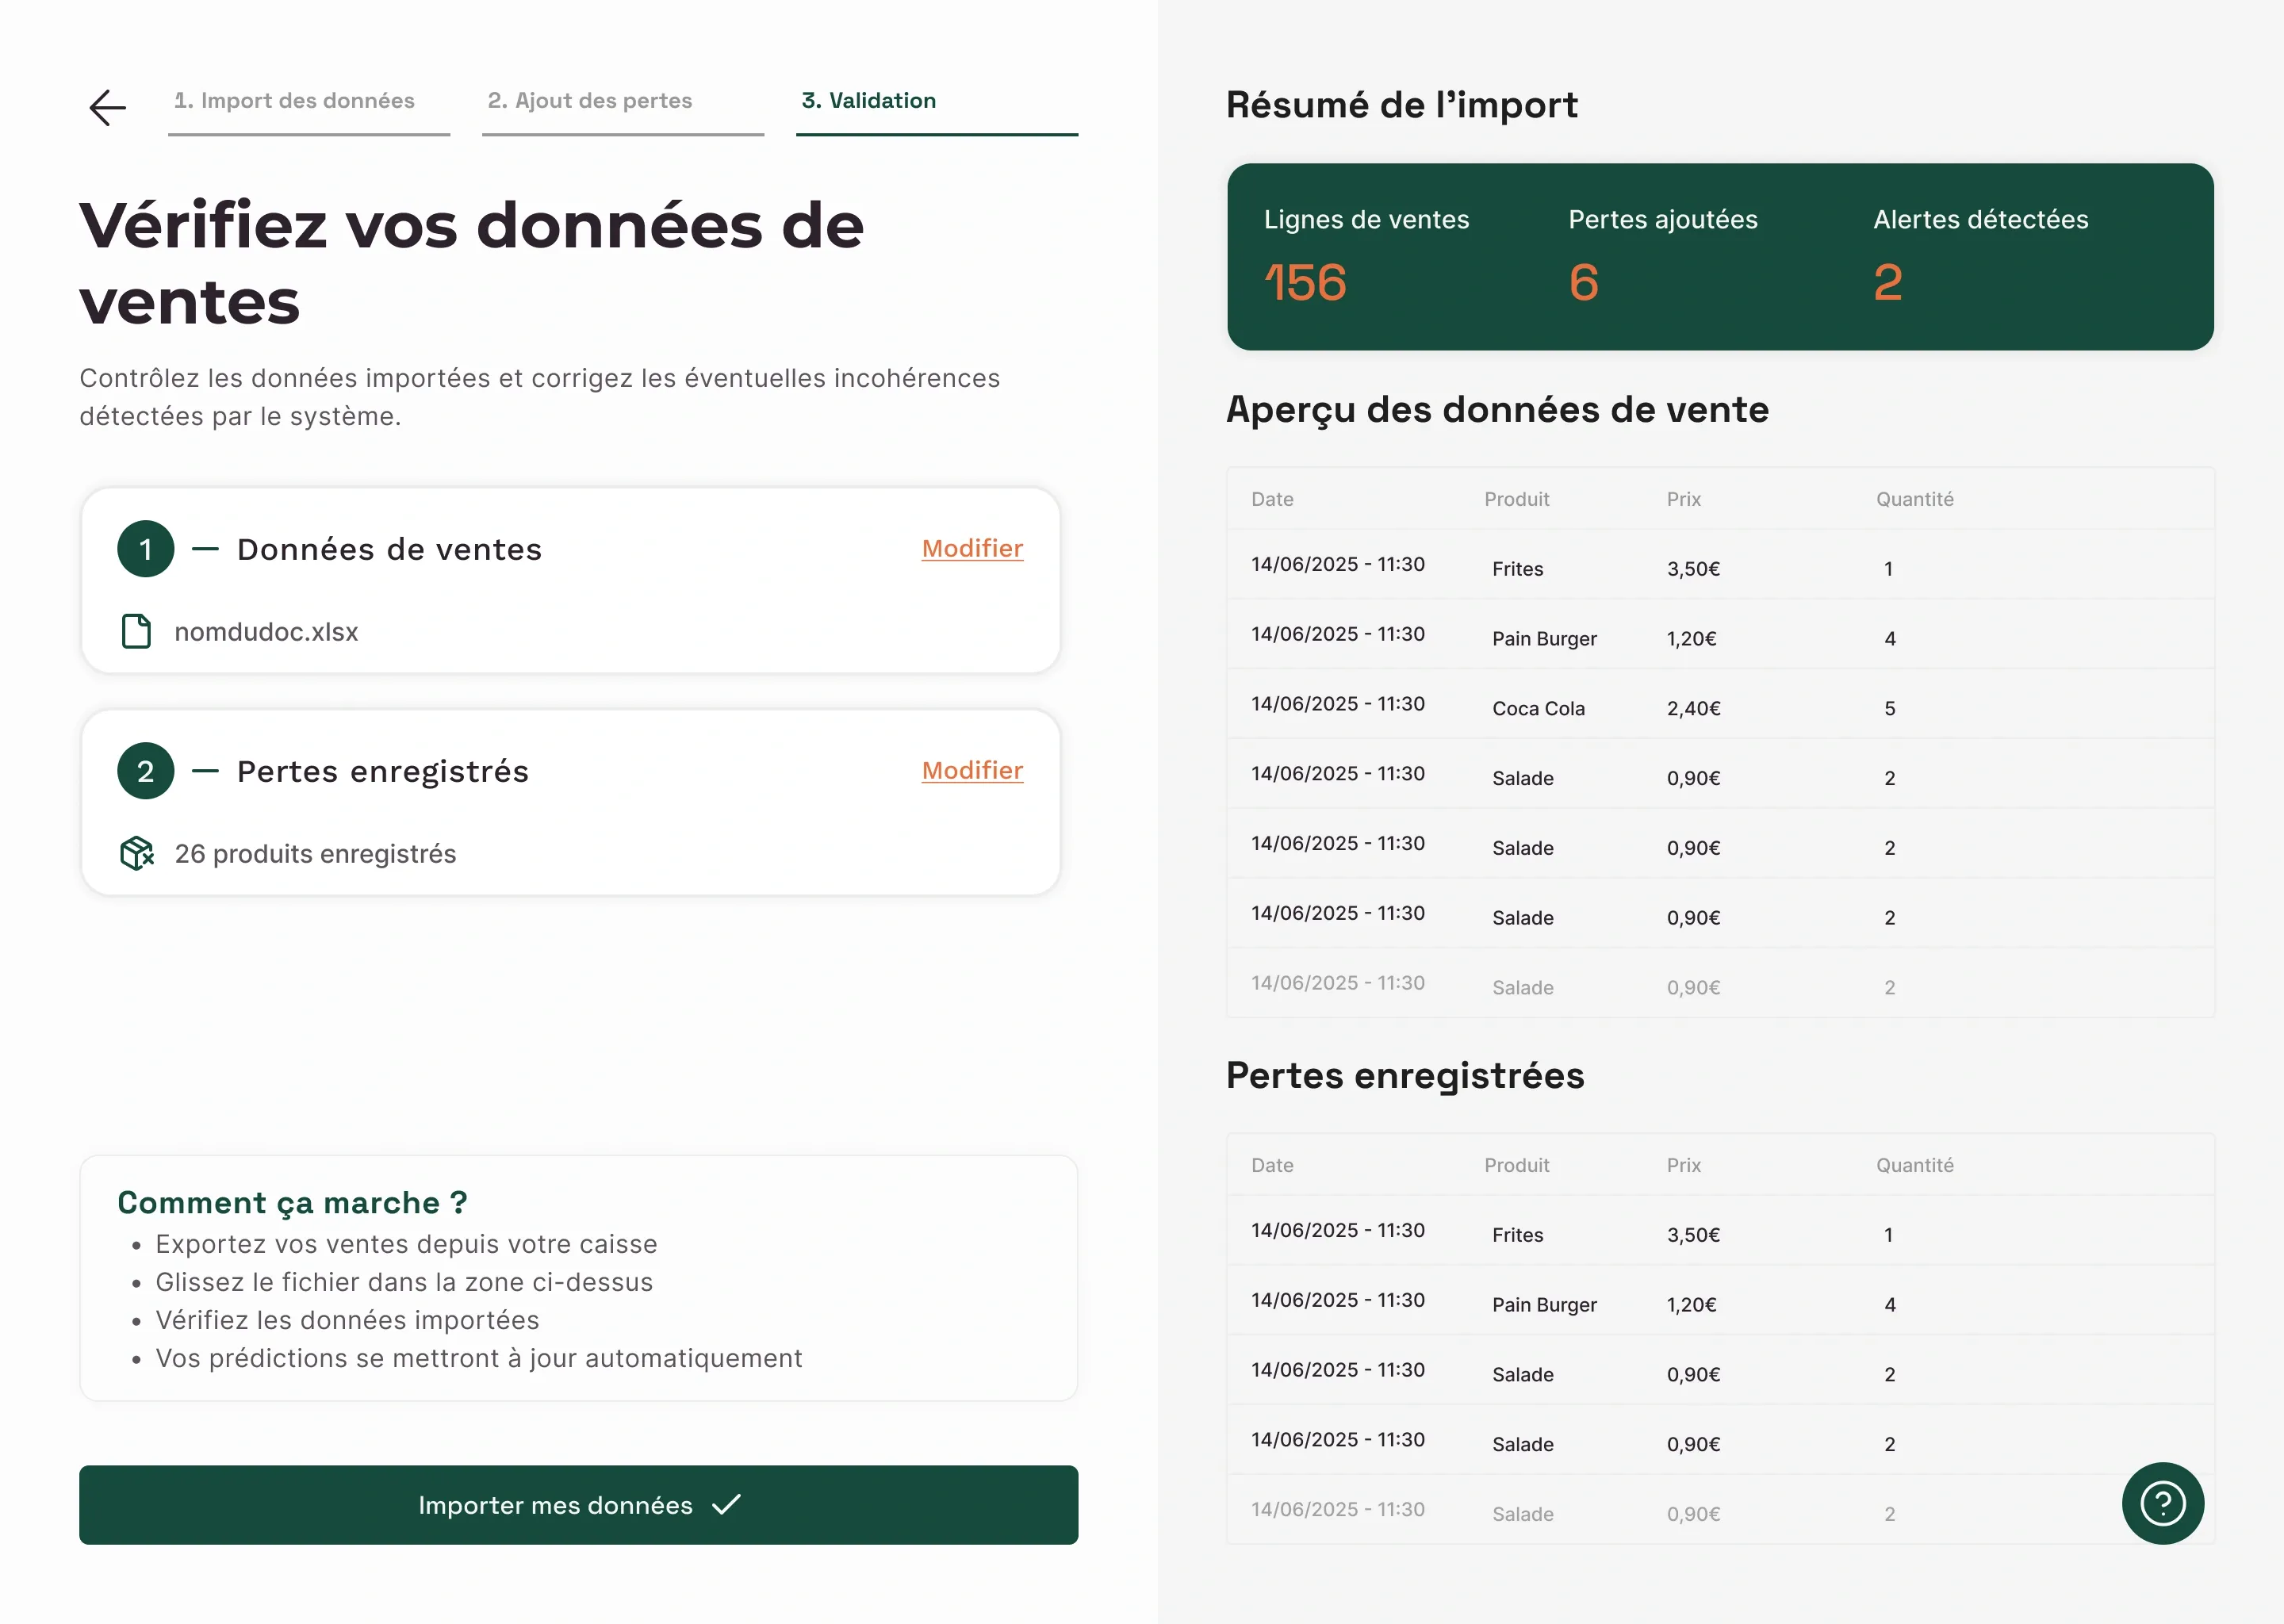Image resolution: width=2284 pixels, height=1624 pixels.
Task: Click the step 2 number badge
Action: [146, 771]
